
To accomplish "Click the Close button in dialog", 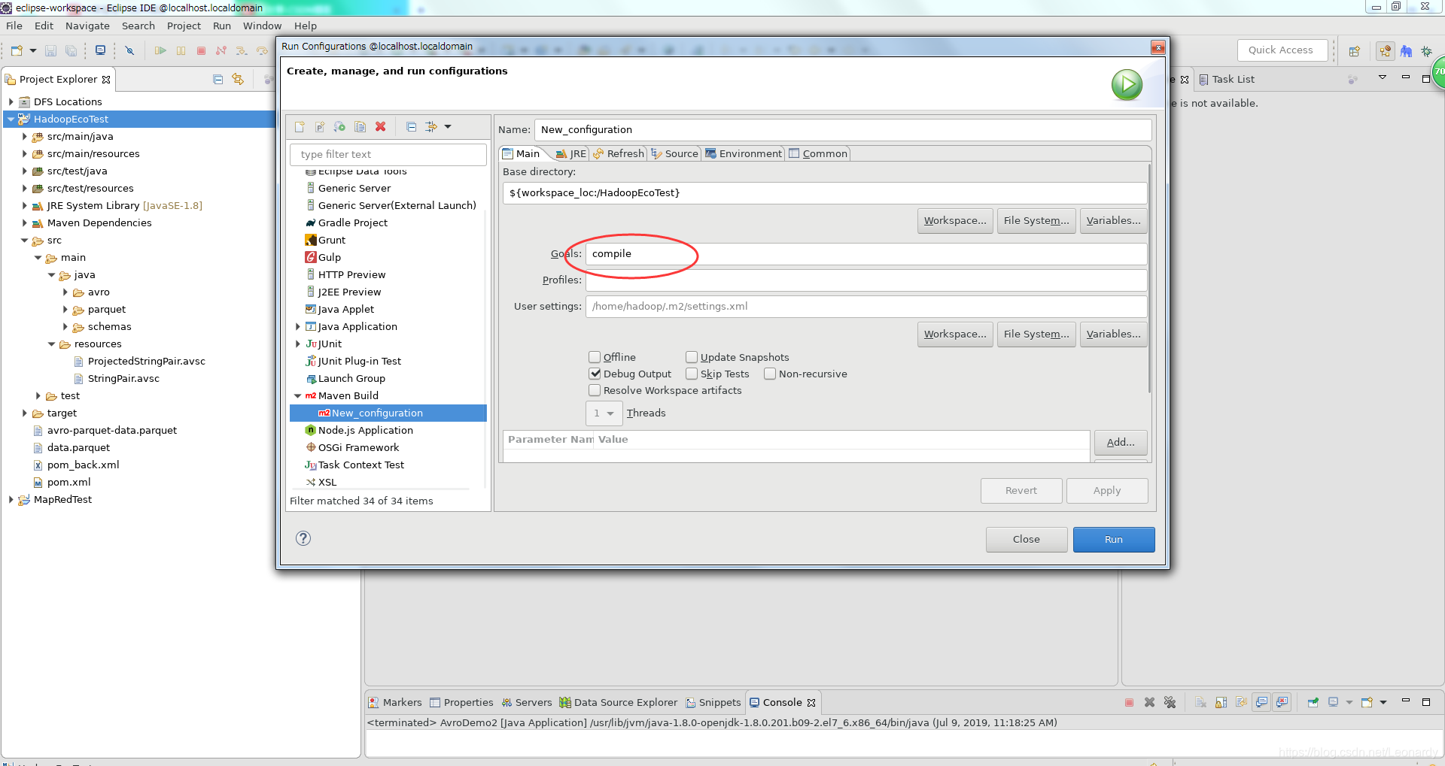I will [1026, 540].
